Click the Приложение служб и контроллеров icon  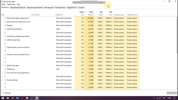click(5, 47)
